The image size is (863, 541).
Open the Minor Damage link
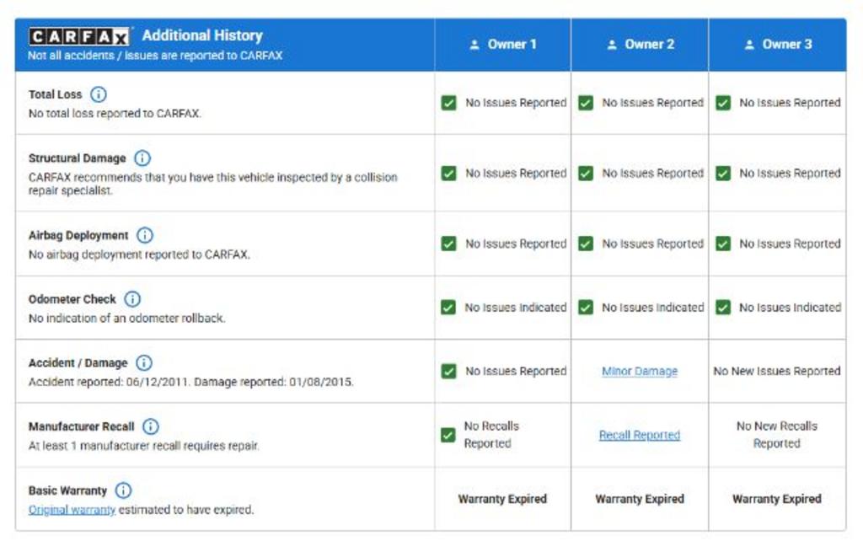coord(640,372)
